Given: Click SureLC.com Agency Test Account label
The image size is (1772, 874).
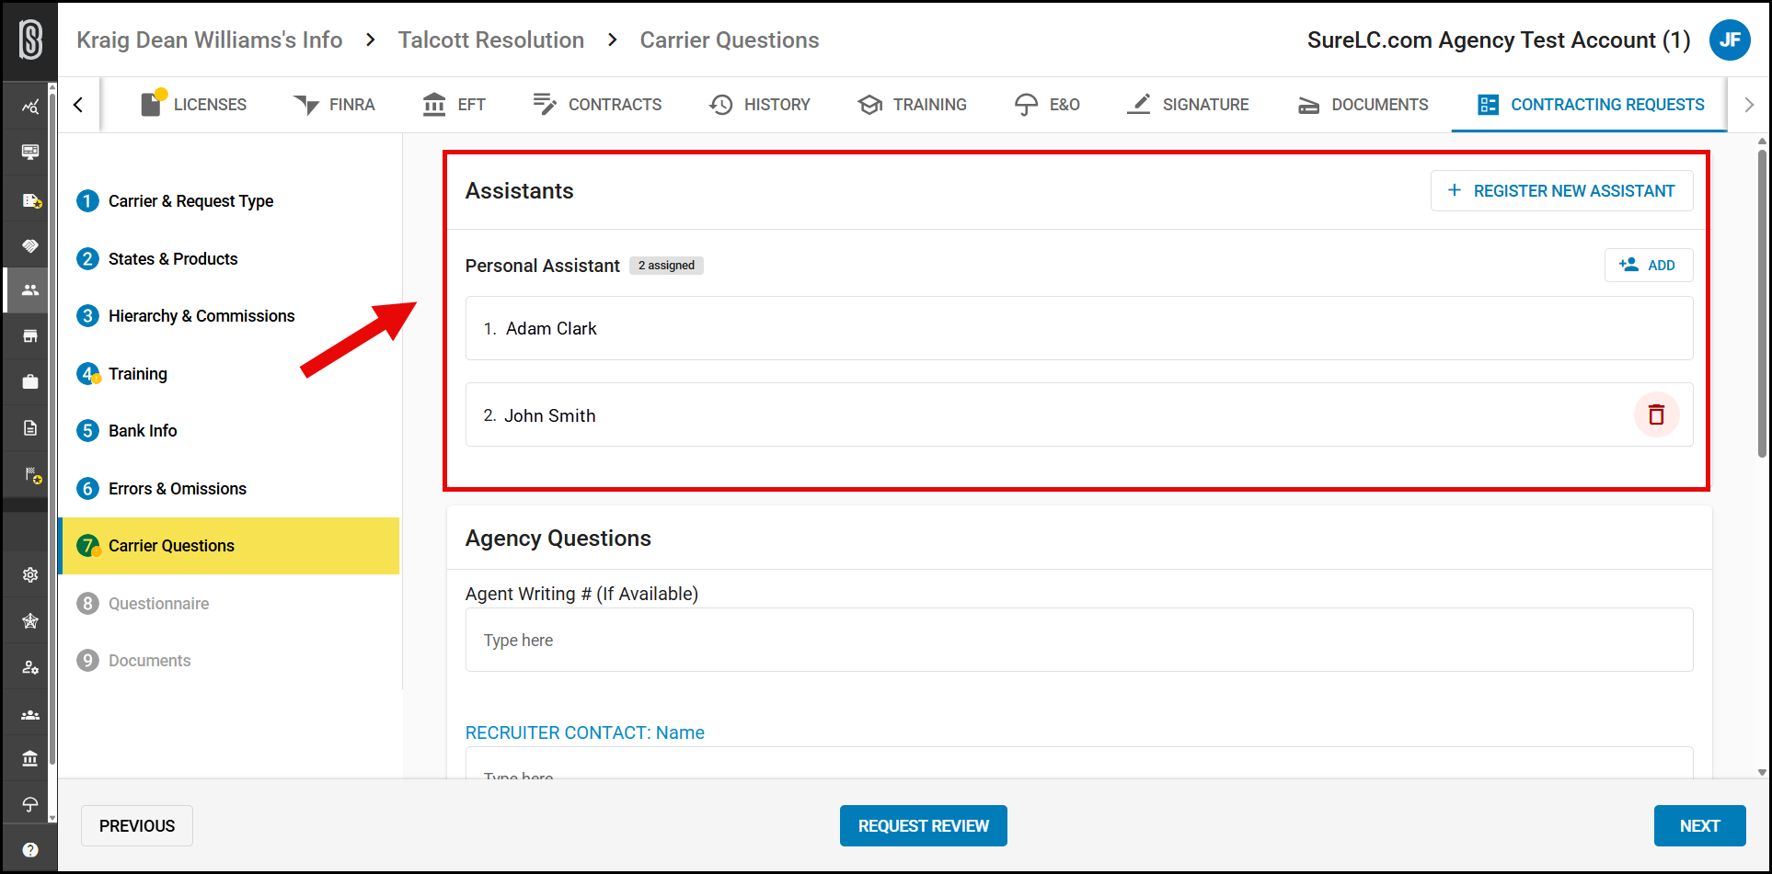Looking at the screenshot, I should [x=1499, y=40].
